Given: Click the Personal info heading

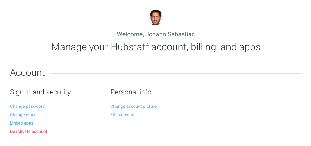Looking at the screenshot, I should tap(131, 92).
